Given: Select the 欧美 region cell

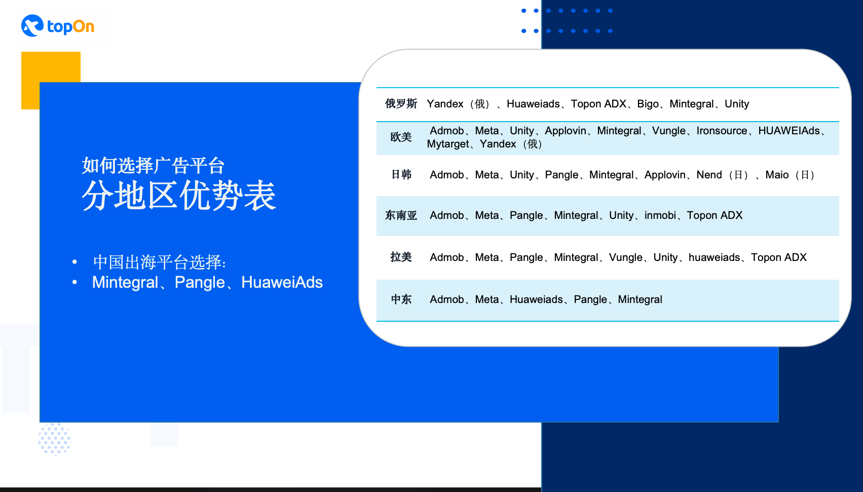Looking at the screenshot, I should [401, 137].
